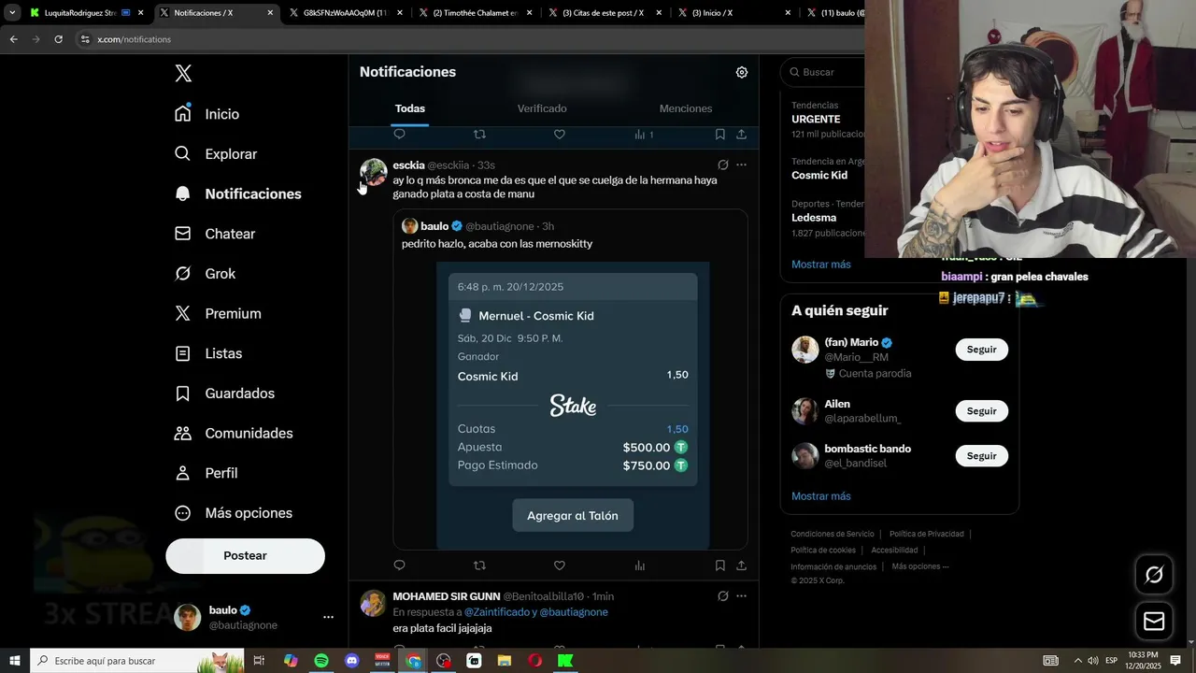Switch to the Citas de este post tab
Viewport: 1196px width, 673px height.
[605, 13]
